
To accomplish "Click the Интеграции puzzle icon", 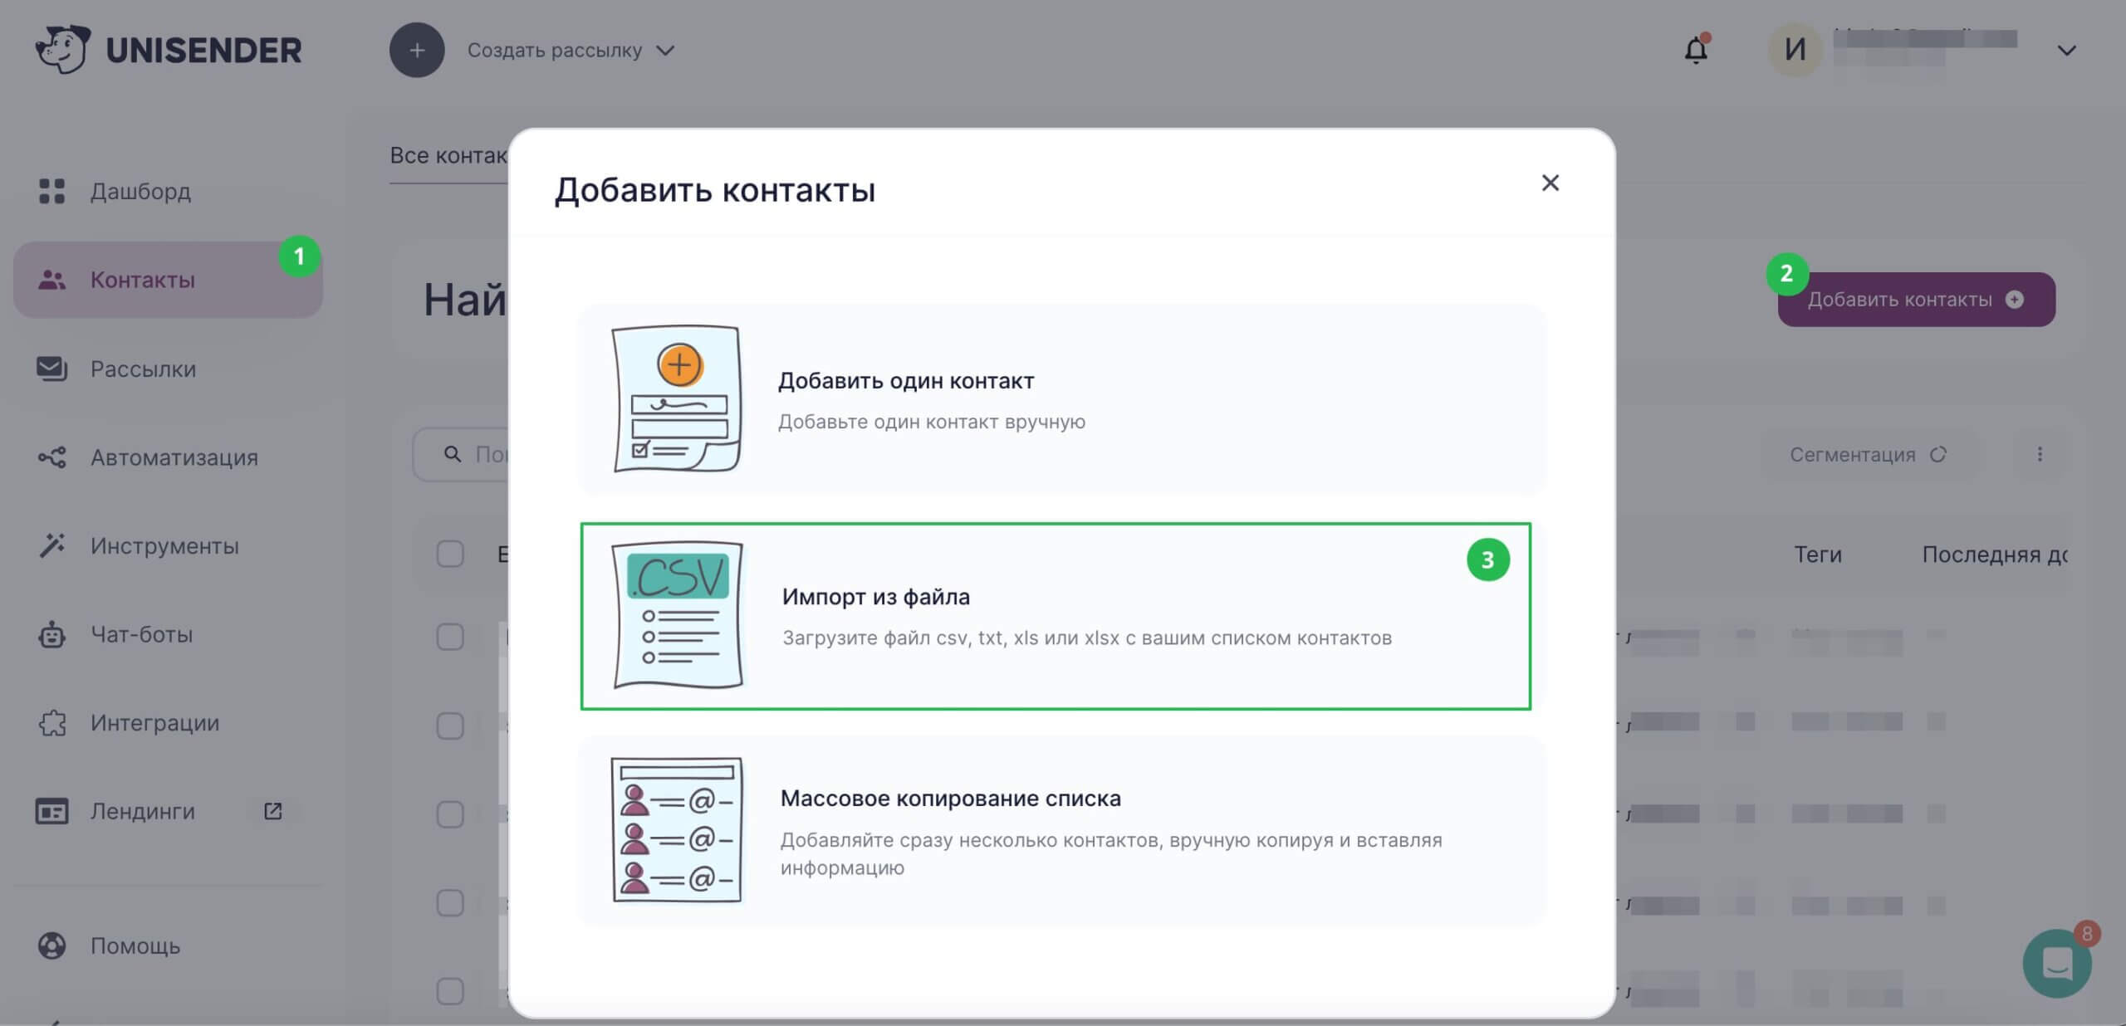I will (51, 723).
